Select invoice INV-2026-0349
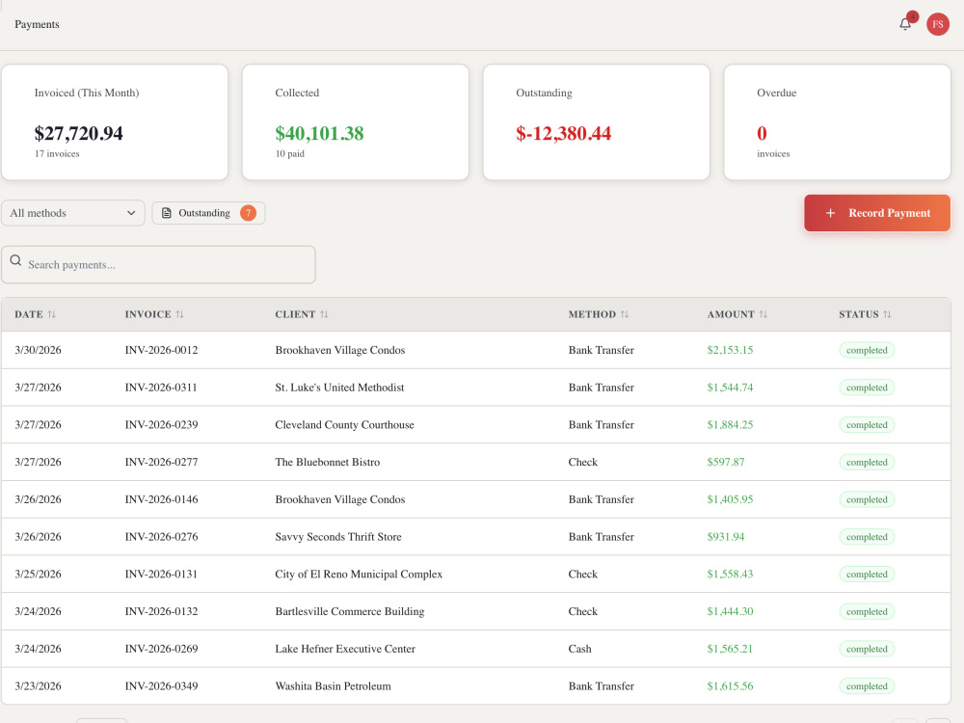964x723 pixels. 161,686
